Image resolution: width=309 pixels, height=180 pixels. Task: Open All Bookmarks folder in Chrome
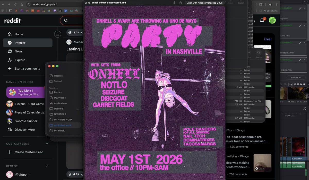pyautogui.click(x=268, y=11)
